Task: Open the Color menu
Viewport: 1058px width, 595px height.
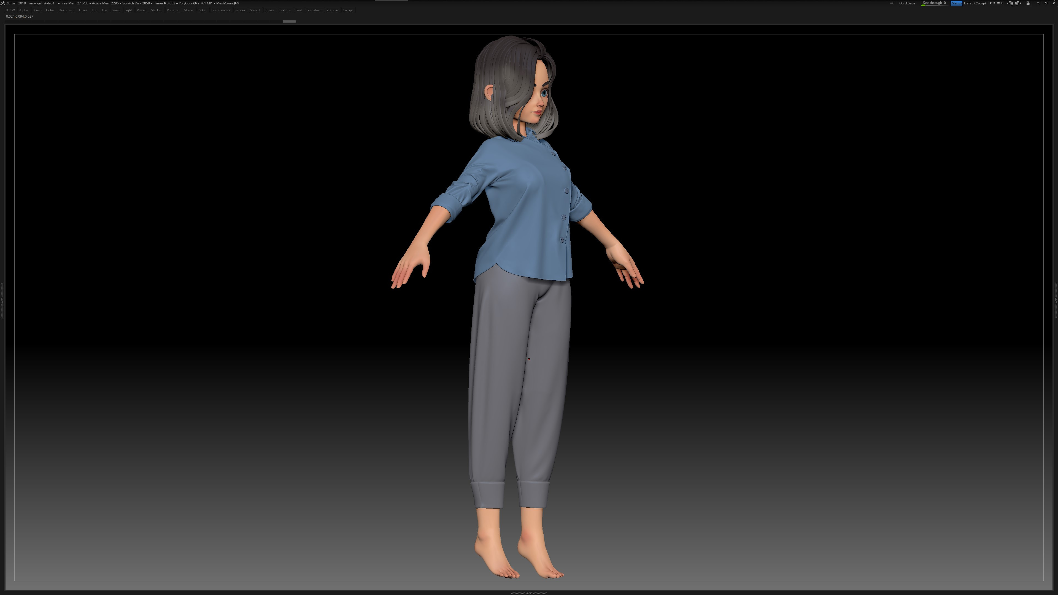Action: click(50, 10)
